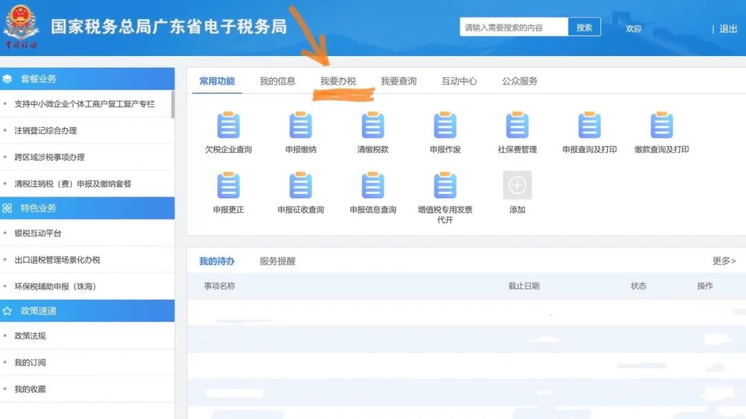Open 跨区域涉税事项办理 in sidebar
746x419 pixels.
50,157
